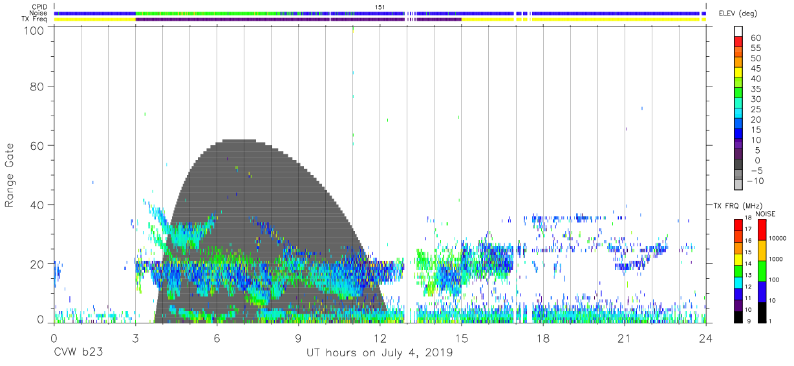
Task: Click the 55 label on the ELEV color bar
Action: click(755, 48)
